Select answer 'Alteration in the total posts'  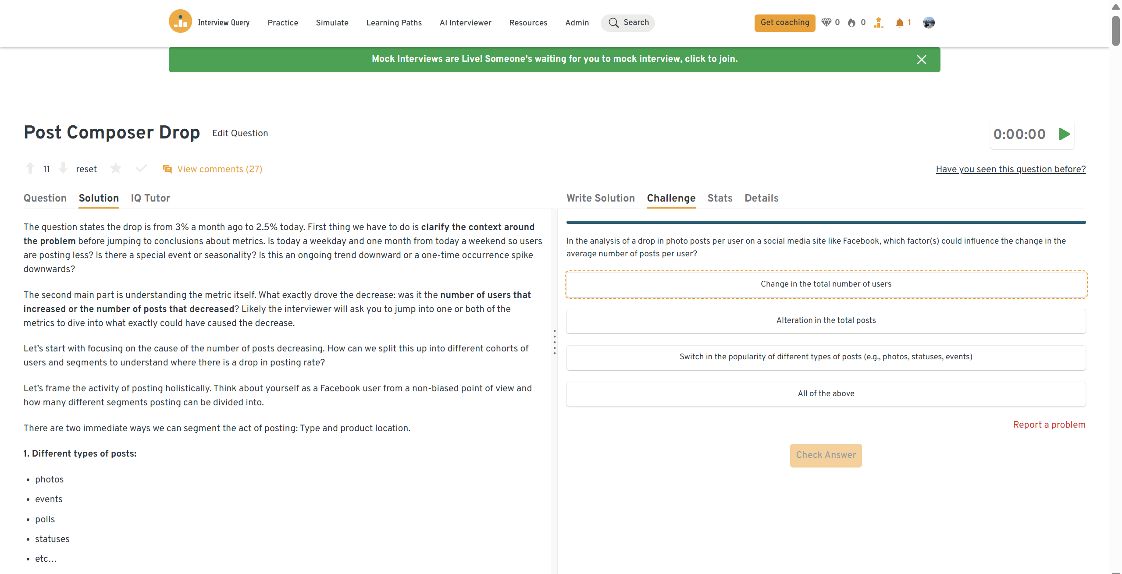click(826, 320)
